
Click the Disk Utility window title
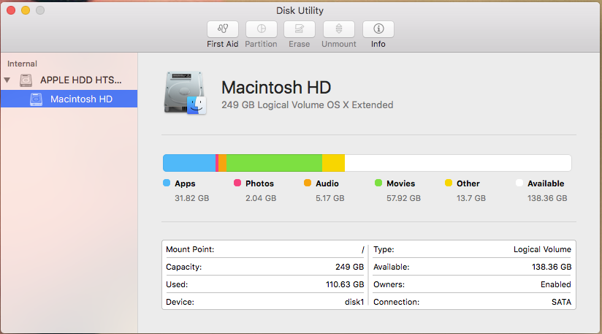click(300, 11)
